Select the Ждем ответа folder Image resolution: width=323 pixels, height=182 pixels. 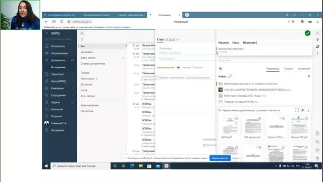click(x=88, y=58)
